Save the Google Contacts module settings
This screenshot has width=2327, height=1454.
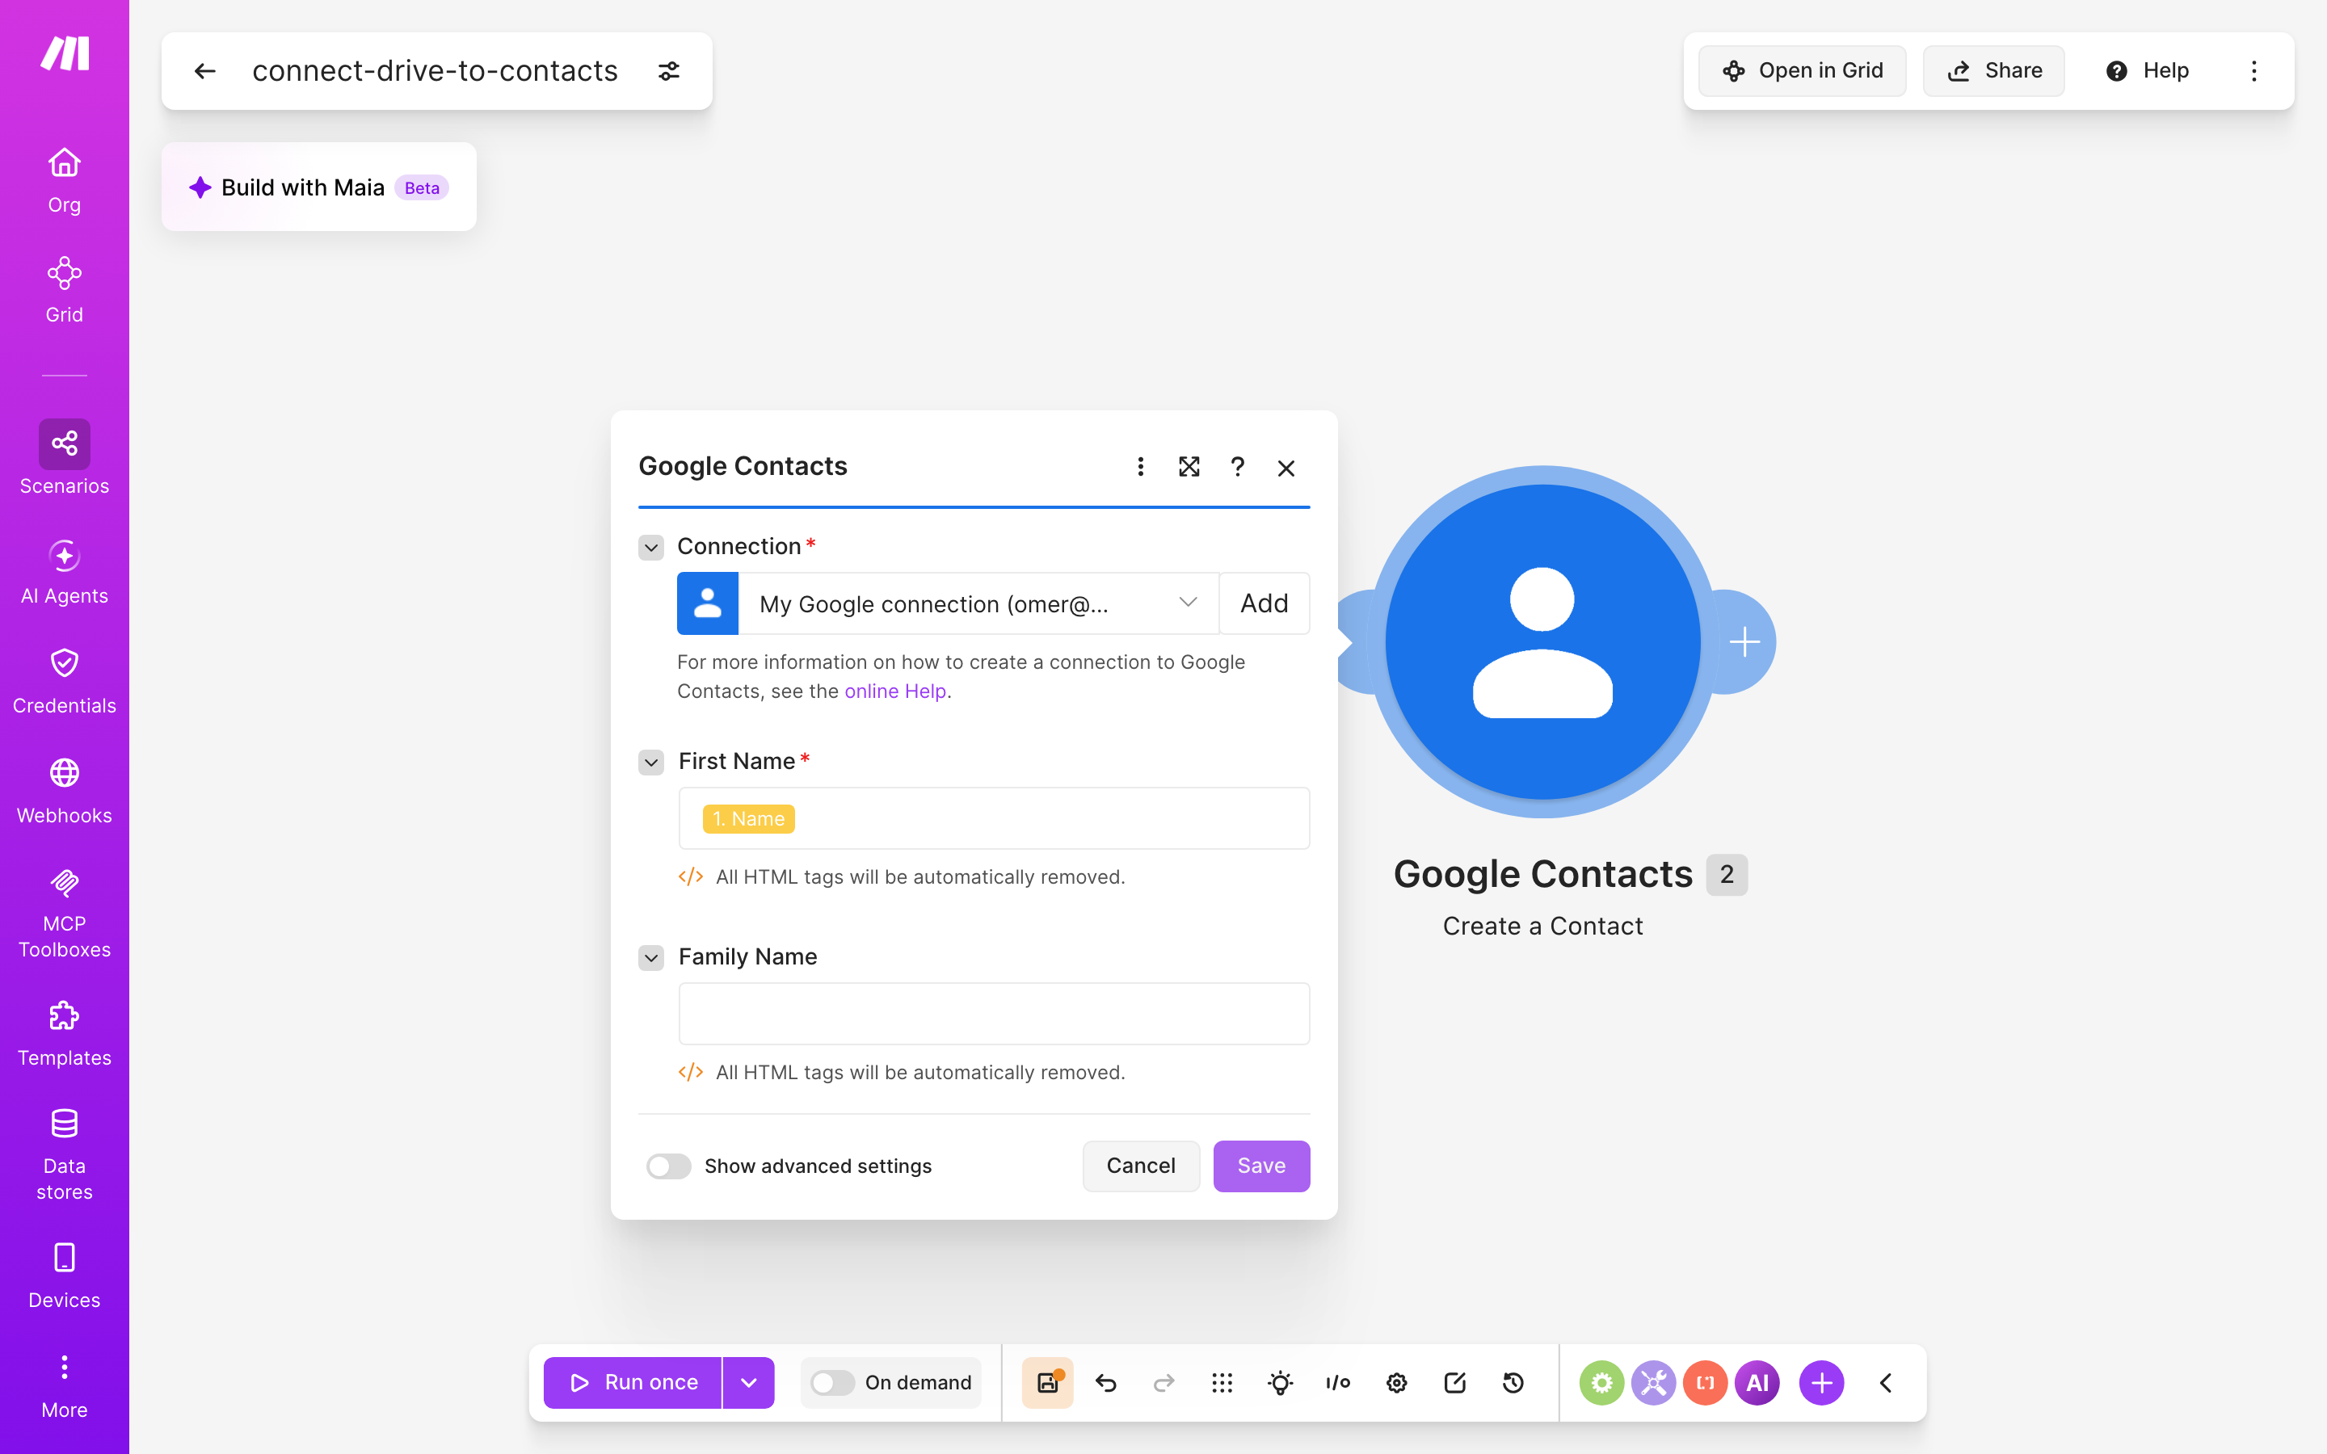[1261, 1166]
